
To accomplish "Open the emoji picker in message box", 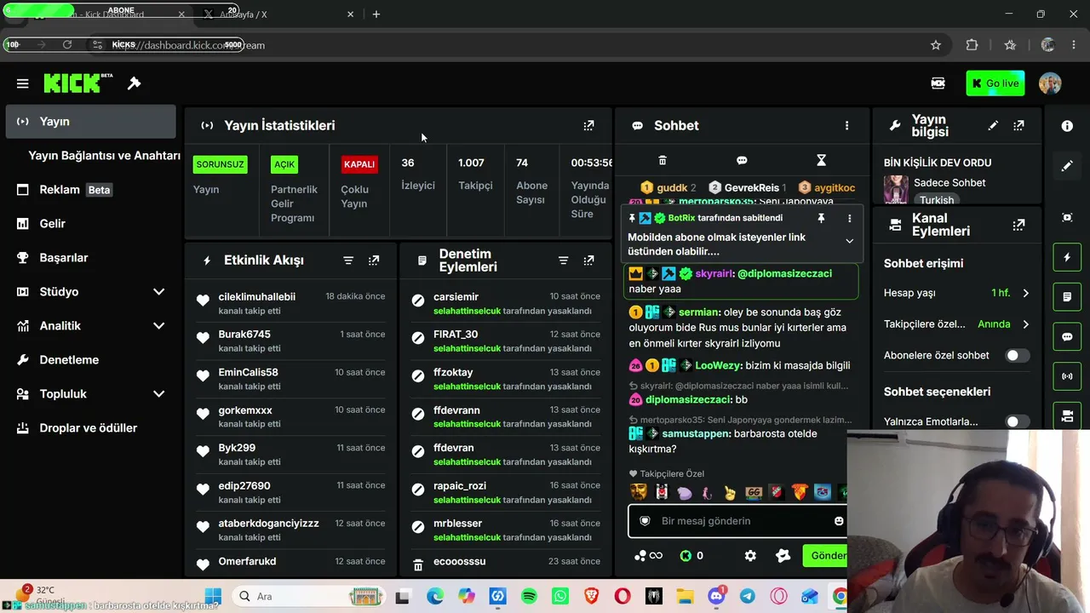I will click(839, 521).
